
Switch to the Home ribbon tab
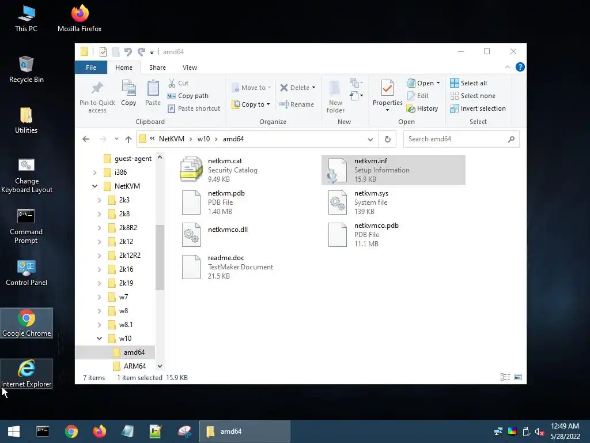point(124,67)
